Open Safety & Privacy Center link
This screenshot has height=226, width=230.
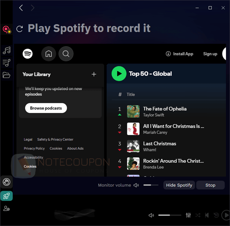click(x=55, y=139)
